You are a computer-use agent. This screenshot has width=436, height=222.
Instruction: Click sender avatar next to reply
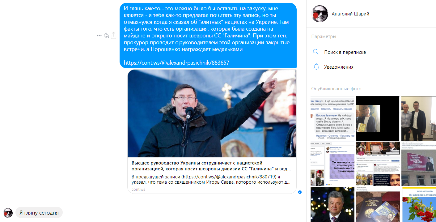(x=8, y=213)
